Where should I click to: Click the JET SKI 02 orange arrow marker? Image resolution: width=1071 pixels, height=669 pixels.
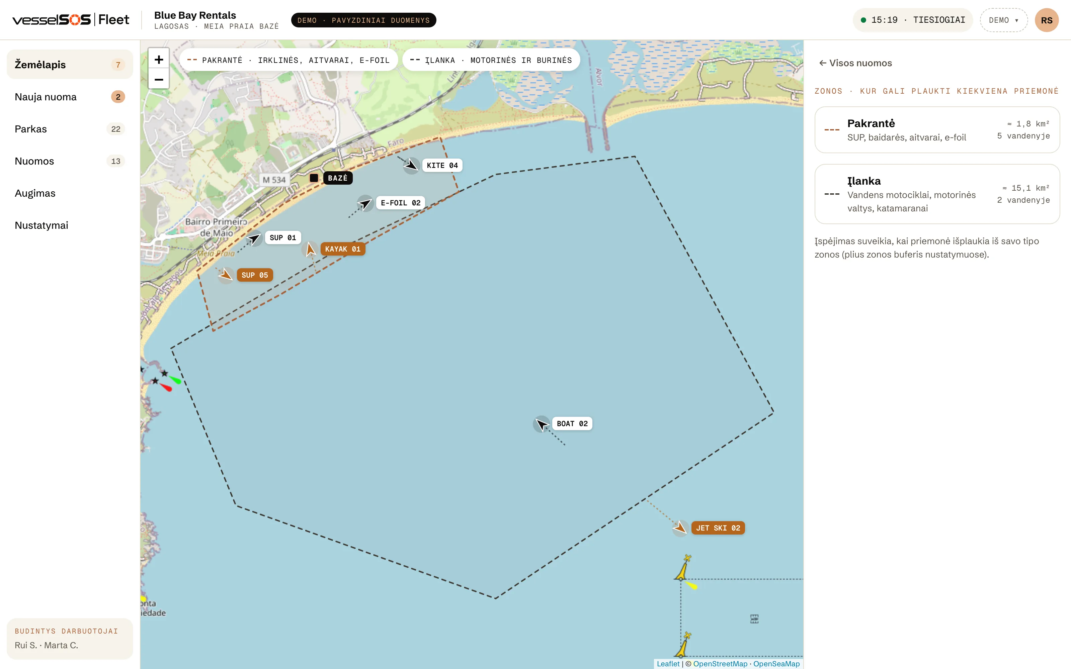[x=680, y=528]
